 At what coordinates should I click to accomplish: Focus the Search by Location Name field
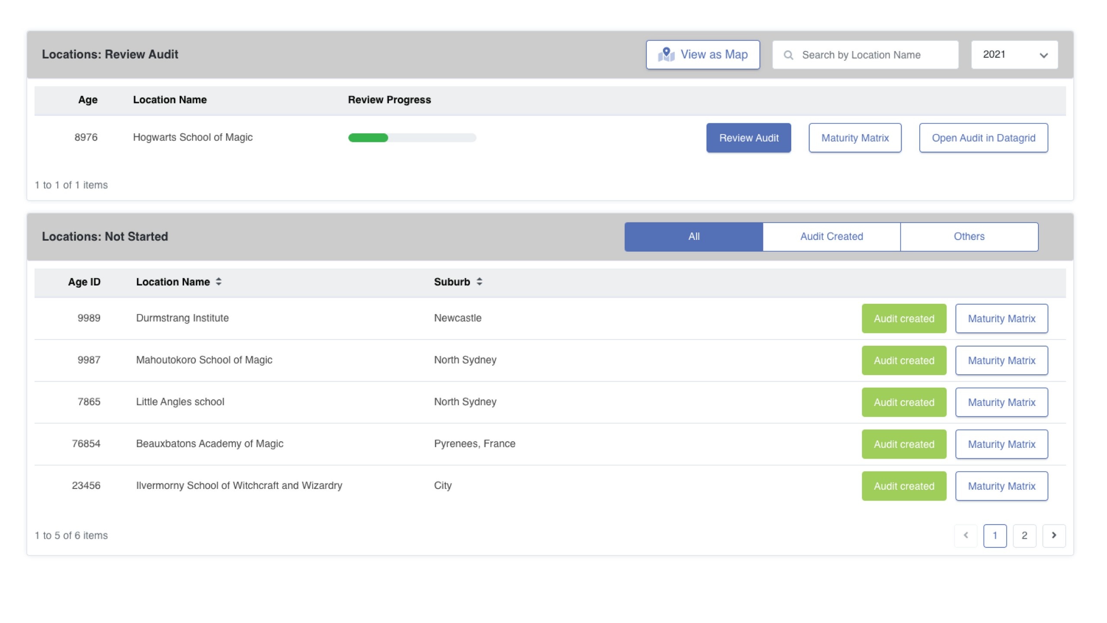point(873,55)
